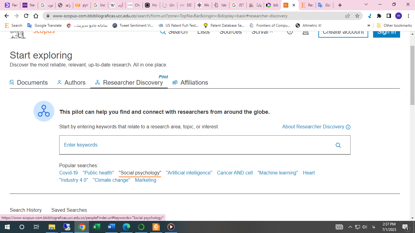Open Windows Start menu
The height and width of the screenshot is (233, 415).
click(x=7, y=227)
